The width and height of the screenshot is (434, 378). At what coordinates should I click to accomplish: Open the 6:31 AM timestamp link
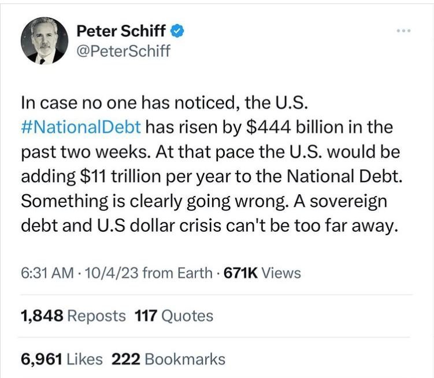(x=47, y=273)
